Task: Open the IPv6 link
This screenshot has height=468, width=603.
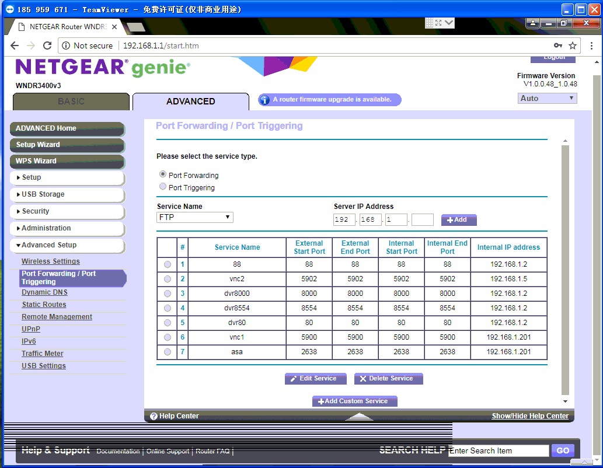Action: coord(29,341)
